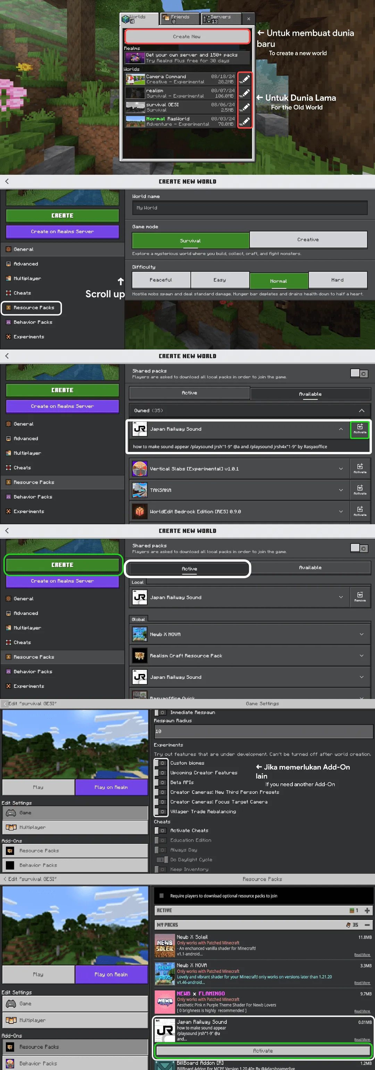375x1070 pixels.
Task: Toggle Creator Cameras: Focus Target Camera
Action: [x=160, y=802]
